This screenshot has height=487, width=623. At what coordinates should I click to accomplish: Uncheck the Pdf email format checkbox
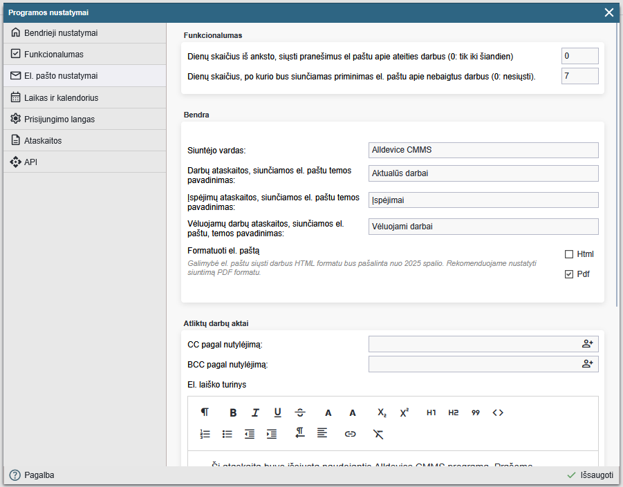point(569,274)
